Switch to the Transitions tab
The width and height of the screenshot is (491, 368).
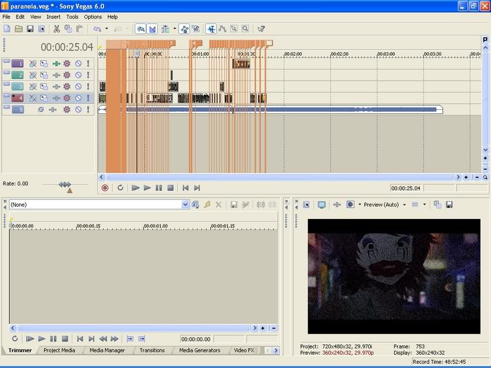pyautogui.click(x=152, y=350)
